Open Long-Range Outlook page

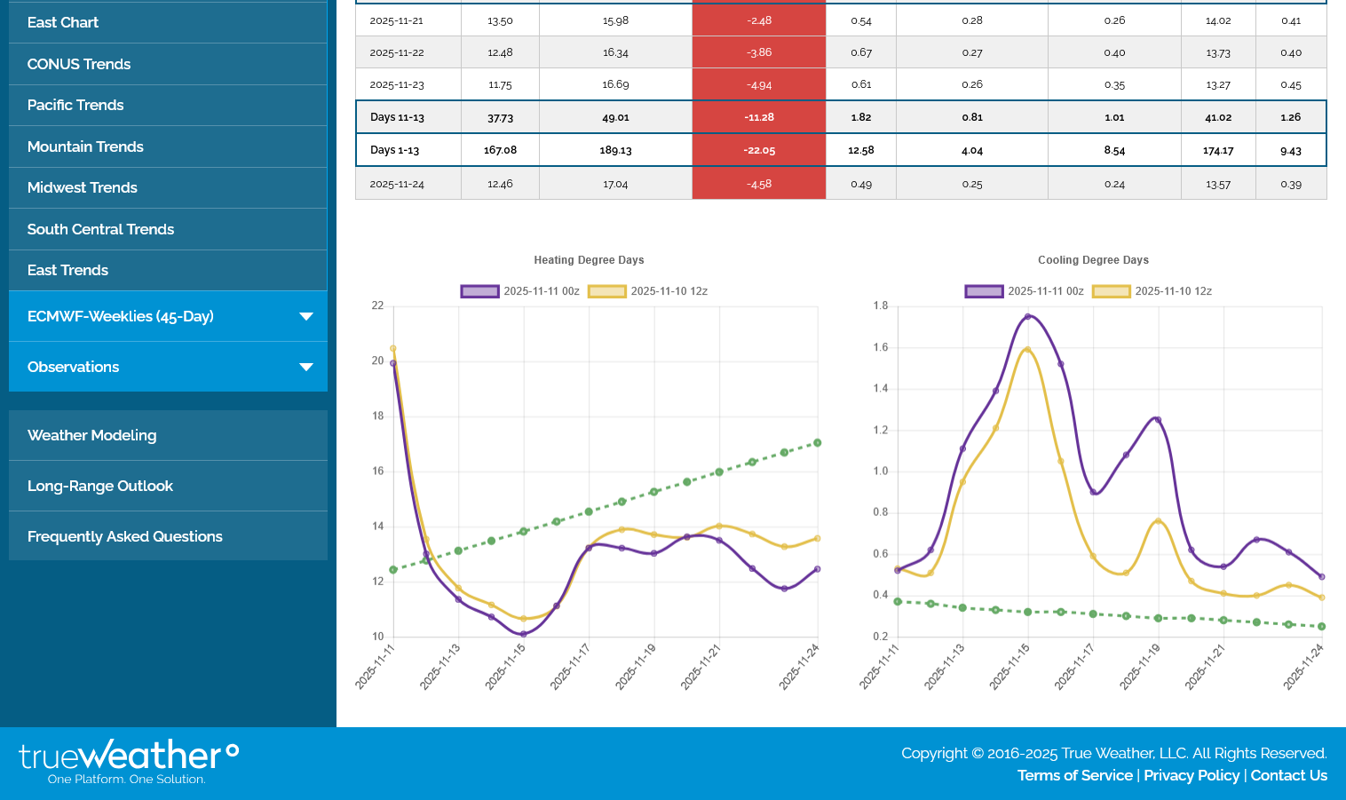pos(100,486)
